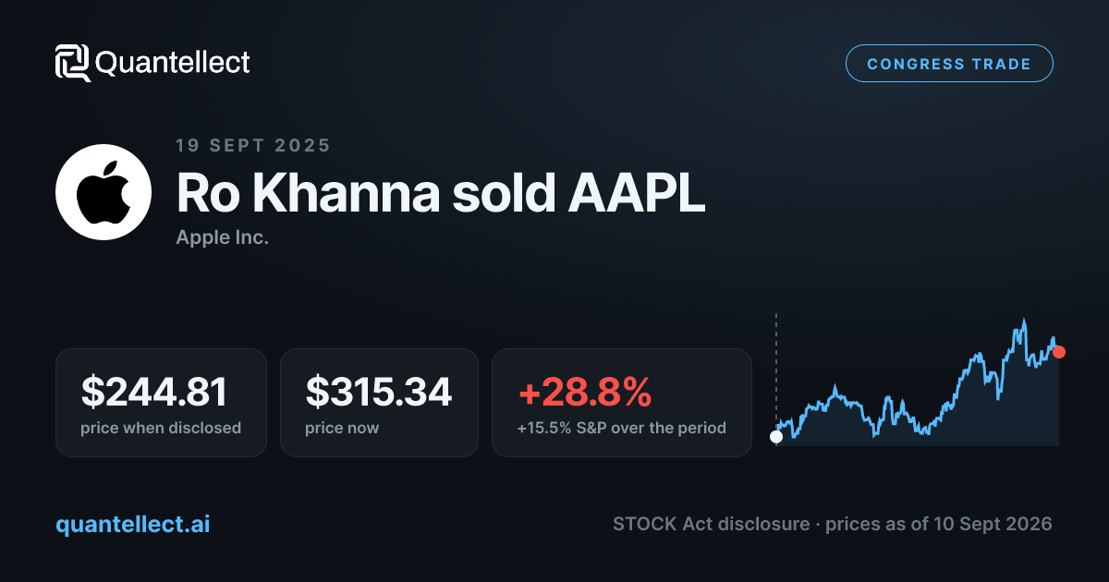Click the Quantellect logo icon
Viewport: 1109px width, 582px height.
(73, 63)
